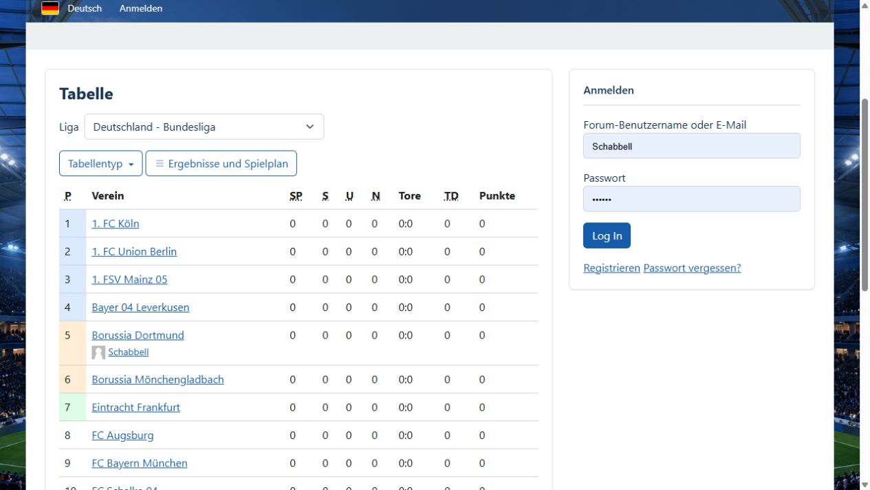Viewport: 870px width, 490px height.
Task: Open the 1. FC Köln club page
Action: pos(116,224)
